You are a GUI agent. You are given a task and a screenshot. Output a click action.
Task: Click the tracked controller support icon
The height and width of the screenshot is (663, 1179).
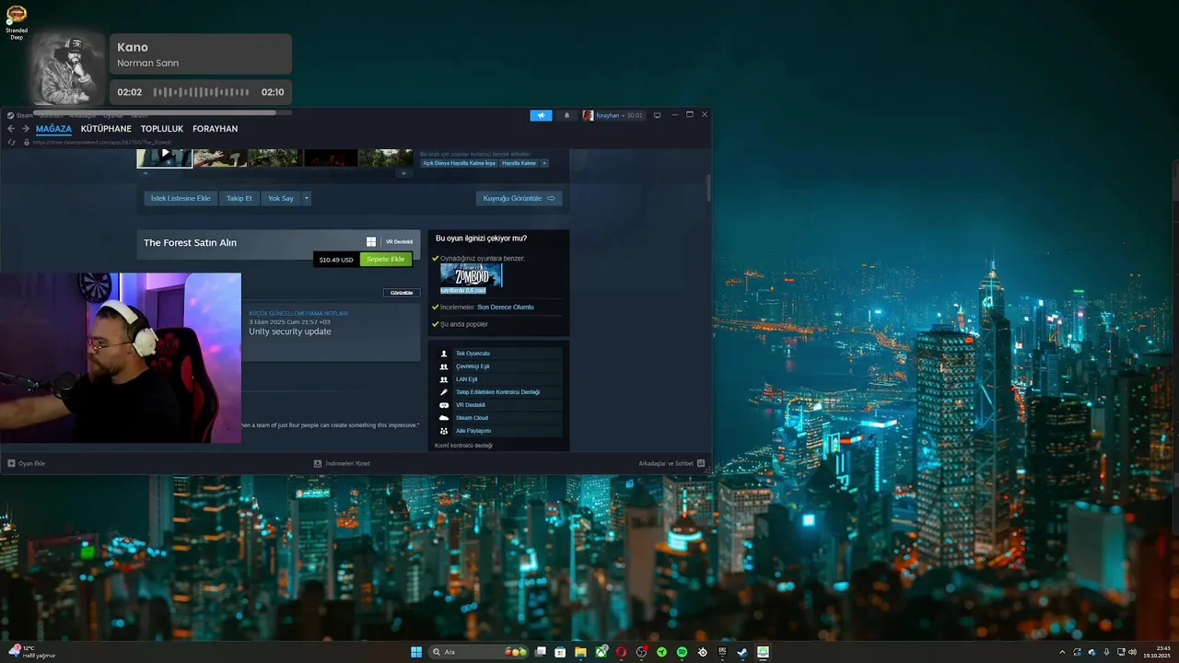coord(444,392)
